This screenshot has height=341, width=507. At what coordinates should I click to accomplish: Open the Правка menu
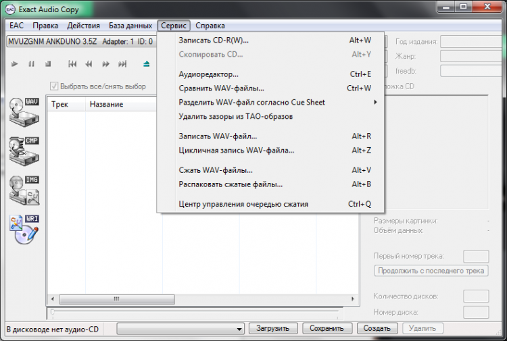coord(45,26)
